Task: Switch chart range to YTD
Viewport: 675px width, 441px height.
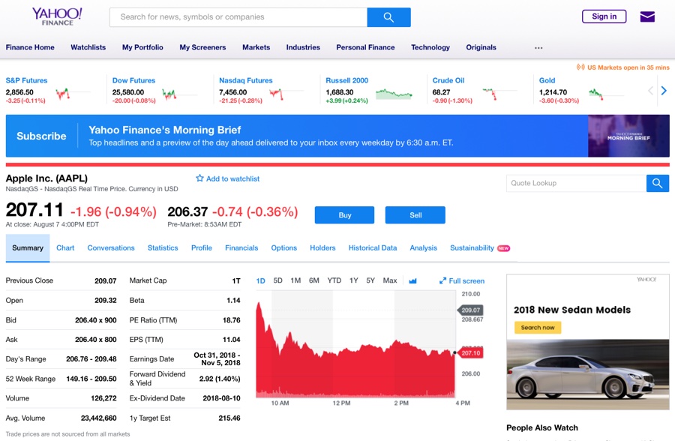Action: (x=334, y=280)
